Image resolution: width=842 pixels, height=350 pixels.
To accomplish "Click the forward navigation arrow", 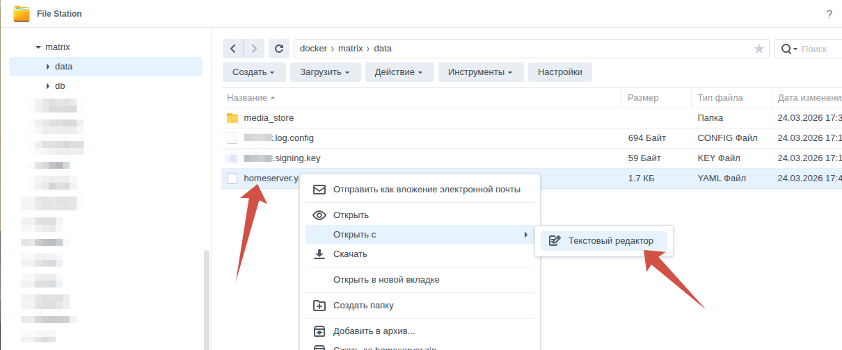I will (x=254, y=49).
